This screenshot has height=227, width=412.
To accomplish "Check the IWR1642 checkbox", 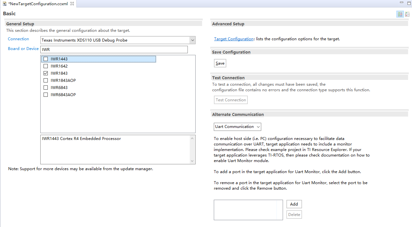I will tap(45, 66).
